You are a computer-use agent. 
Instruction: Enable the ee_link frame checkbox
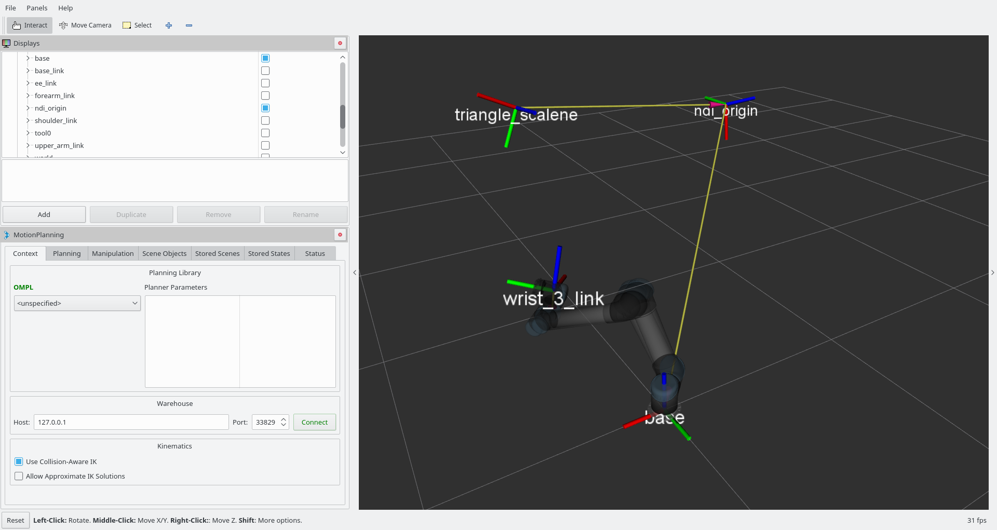click(x=265, y=83)
